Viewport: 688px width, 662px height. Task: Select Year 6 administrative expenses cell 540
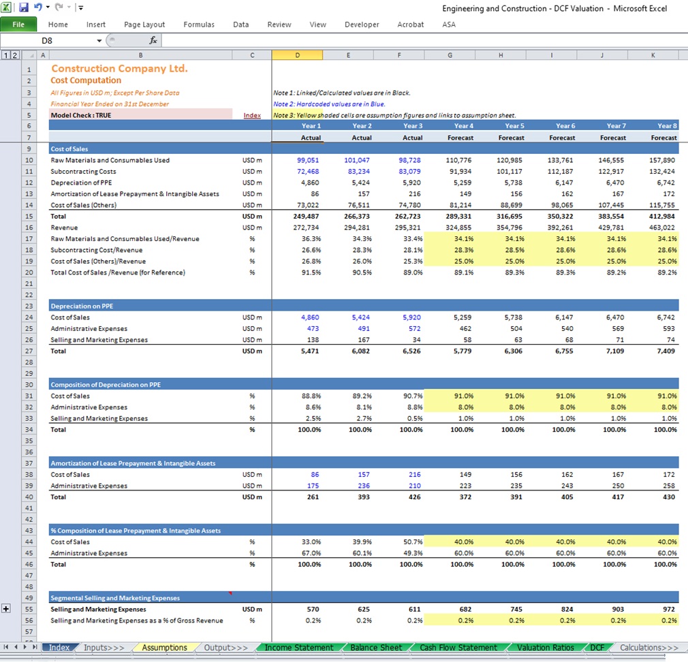click(x=552, y=328)
